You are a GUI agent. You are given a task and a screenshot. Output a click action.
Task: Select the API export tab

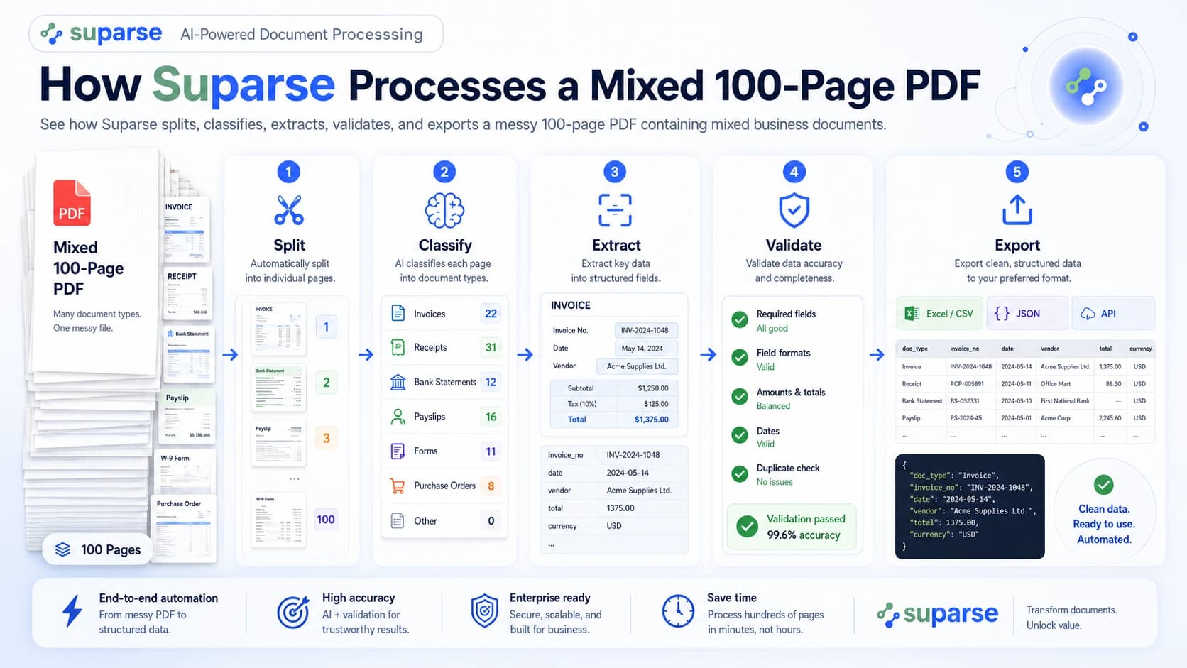pyautogui.click(x=1112, y=313)
